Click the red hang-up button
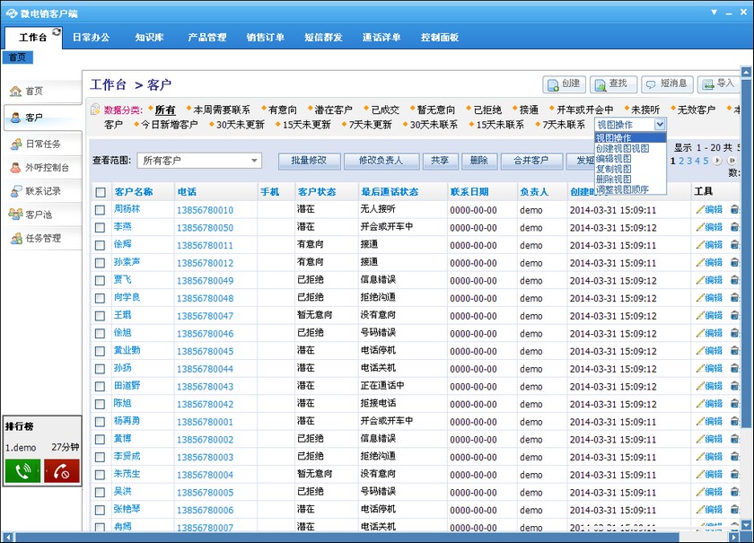This screenshot has width=754, height=543. tap(62, 471)
